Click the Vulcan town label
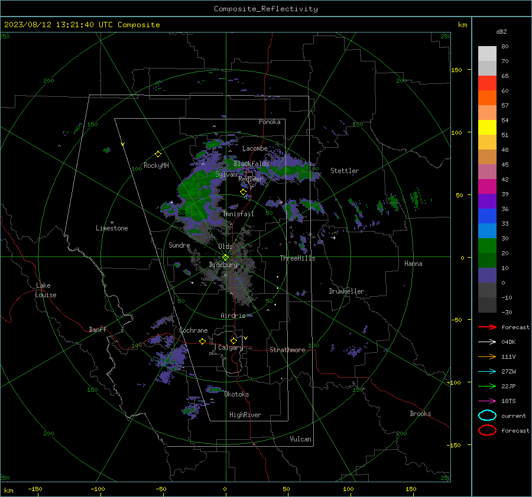This screenshot has height=497, width=532. pyautogui.click(x=301, y=439)
